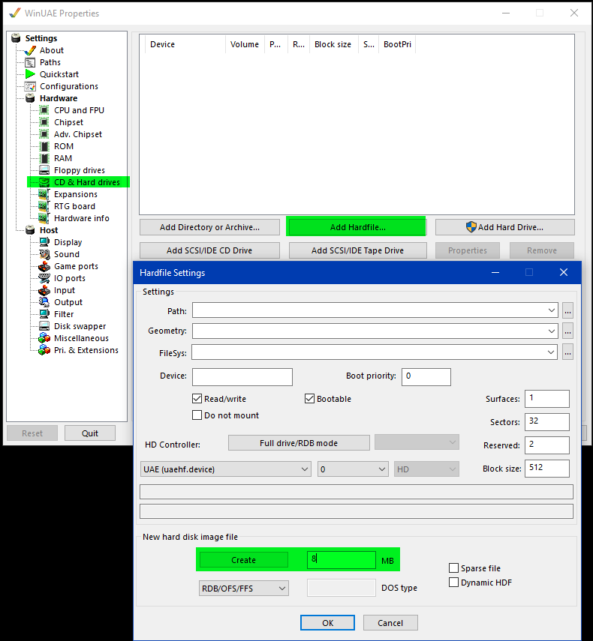Screen dimensions: 593x641
Task: Select the Chipset icon
Action: 44,122
